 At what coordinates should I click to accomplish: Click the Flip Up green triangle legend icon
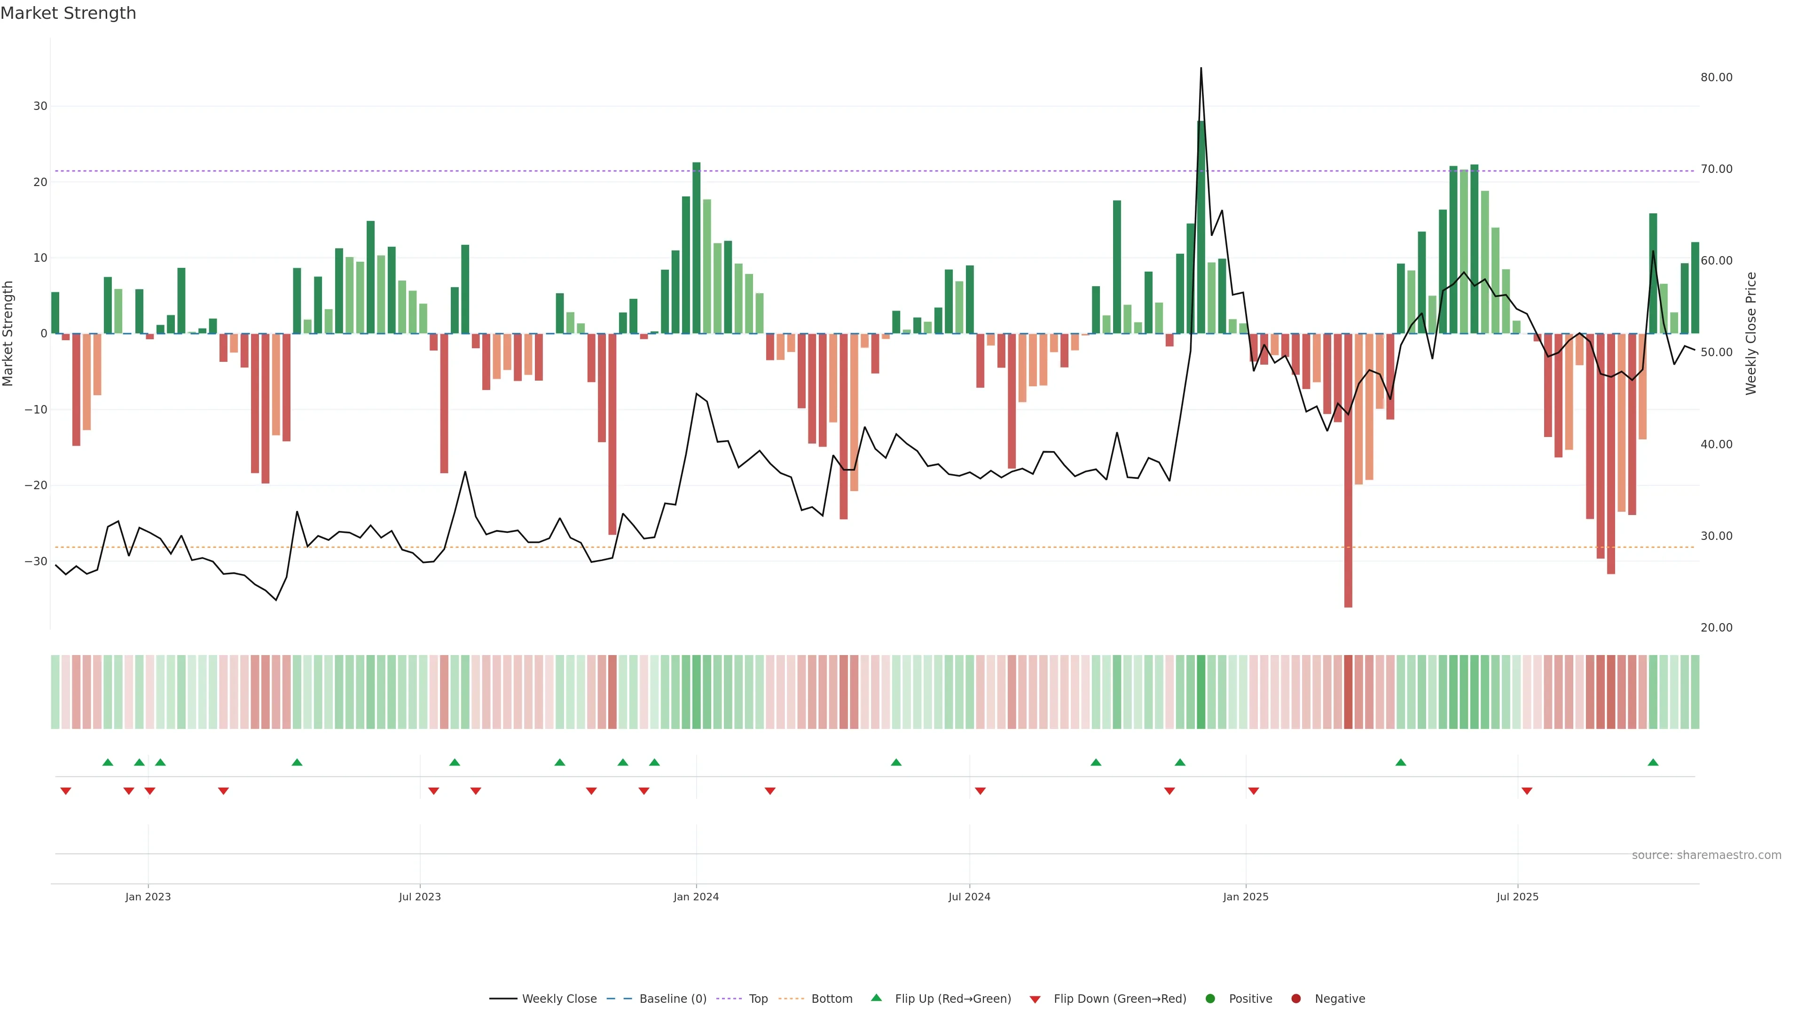pos(876,998)
